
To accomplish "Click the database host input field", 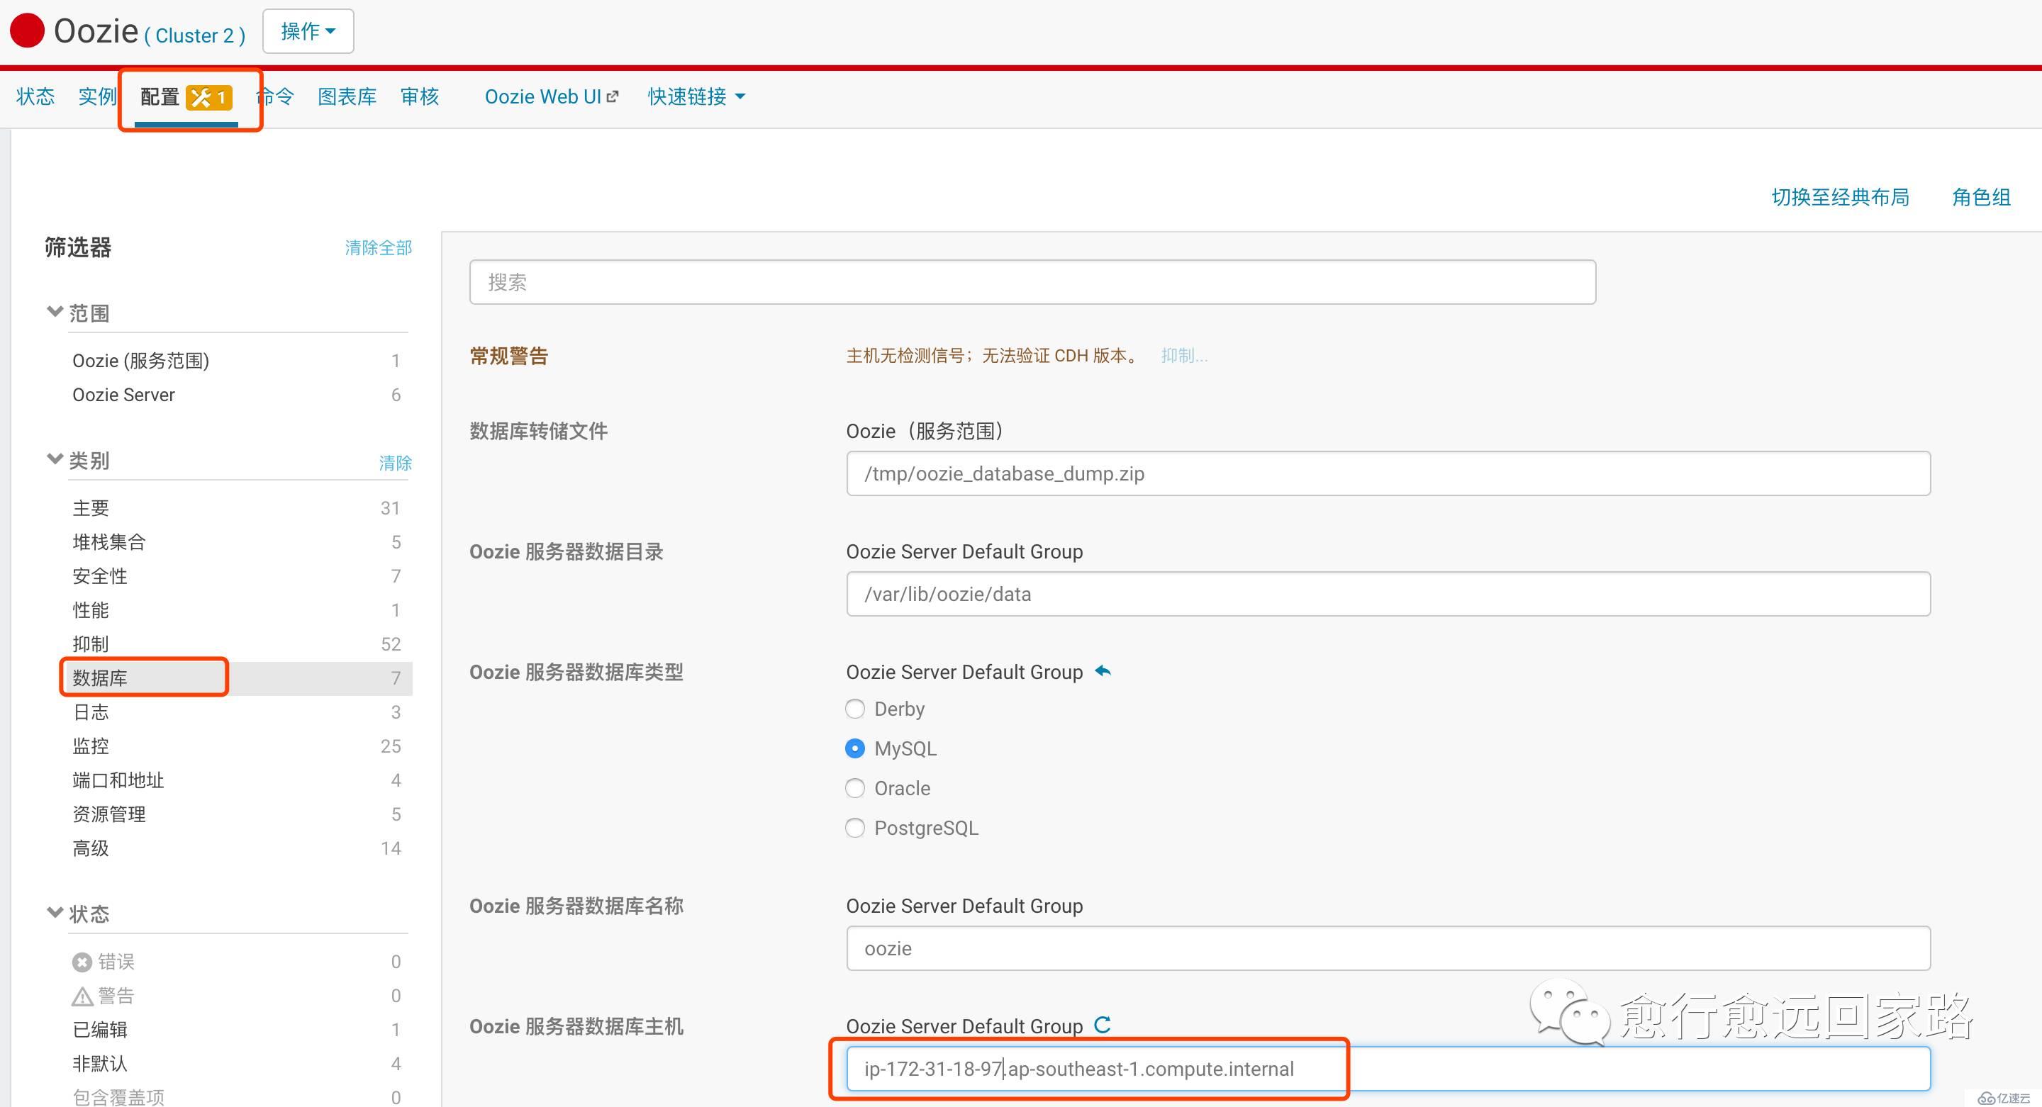I will pyautogui.click(x=1388, y=1069).
